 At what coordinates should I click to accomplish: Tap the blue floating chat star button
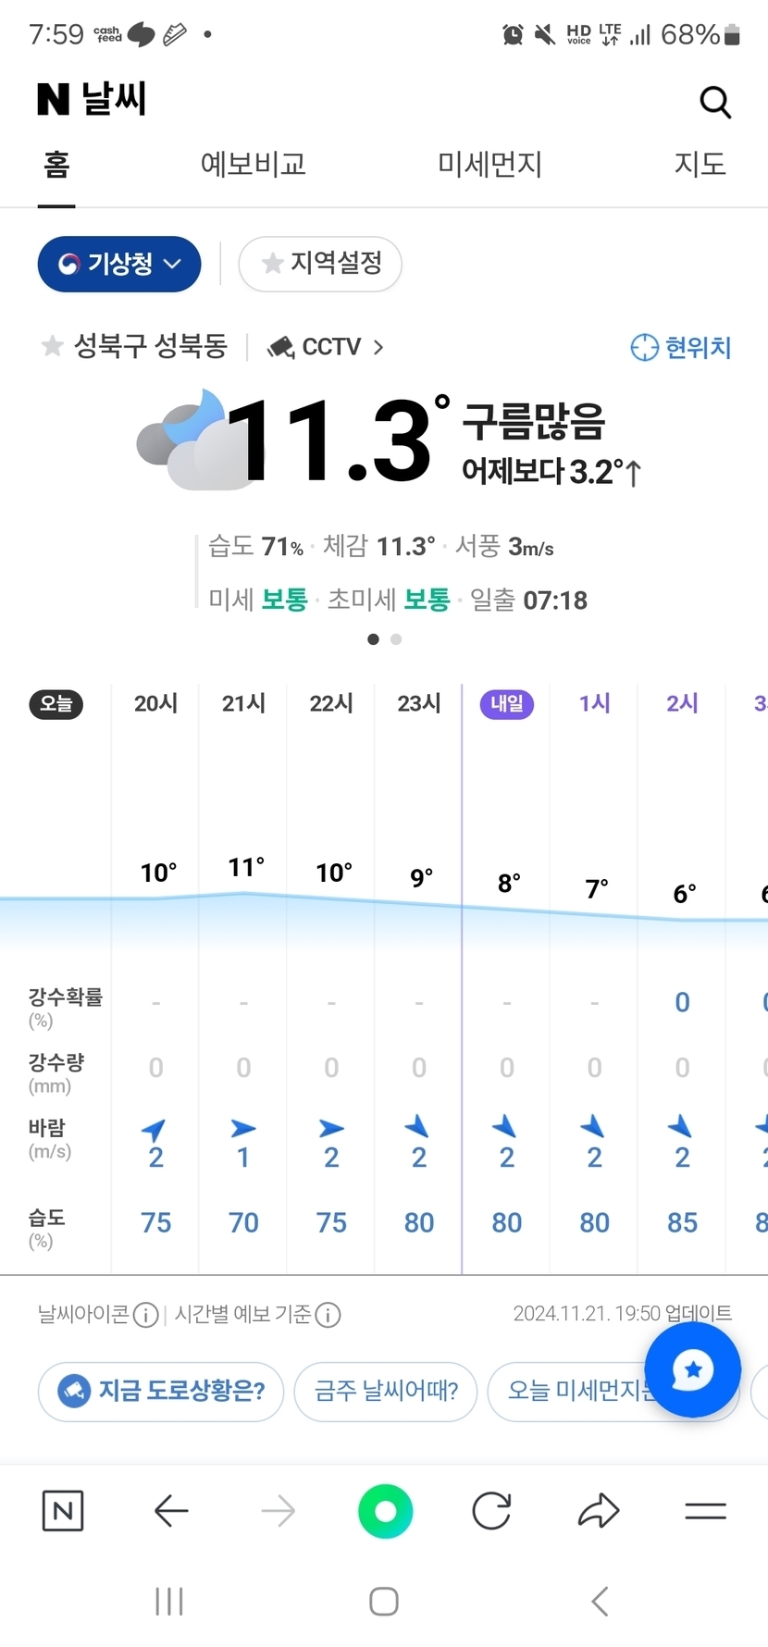pos(692,1369)
